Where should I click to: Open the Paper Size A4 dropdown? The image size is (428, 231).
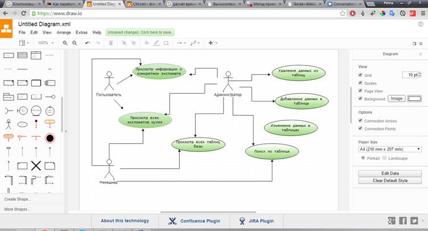pyautogui.click(x=390, y=149)
